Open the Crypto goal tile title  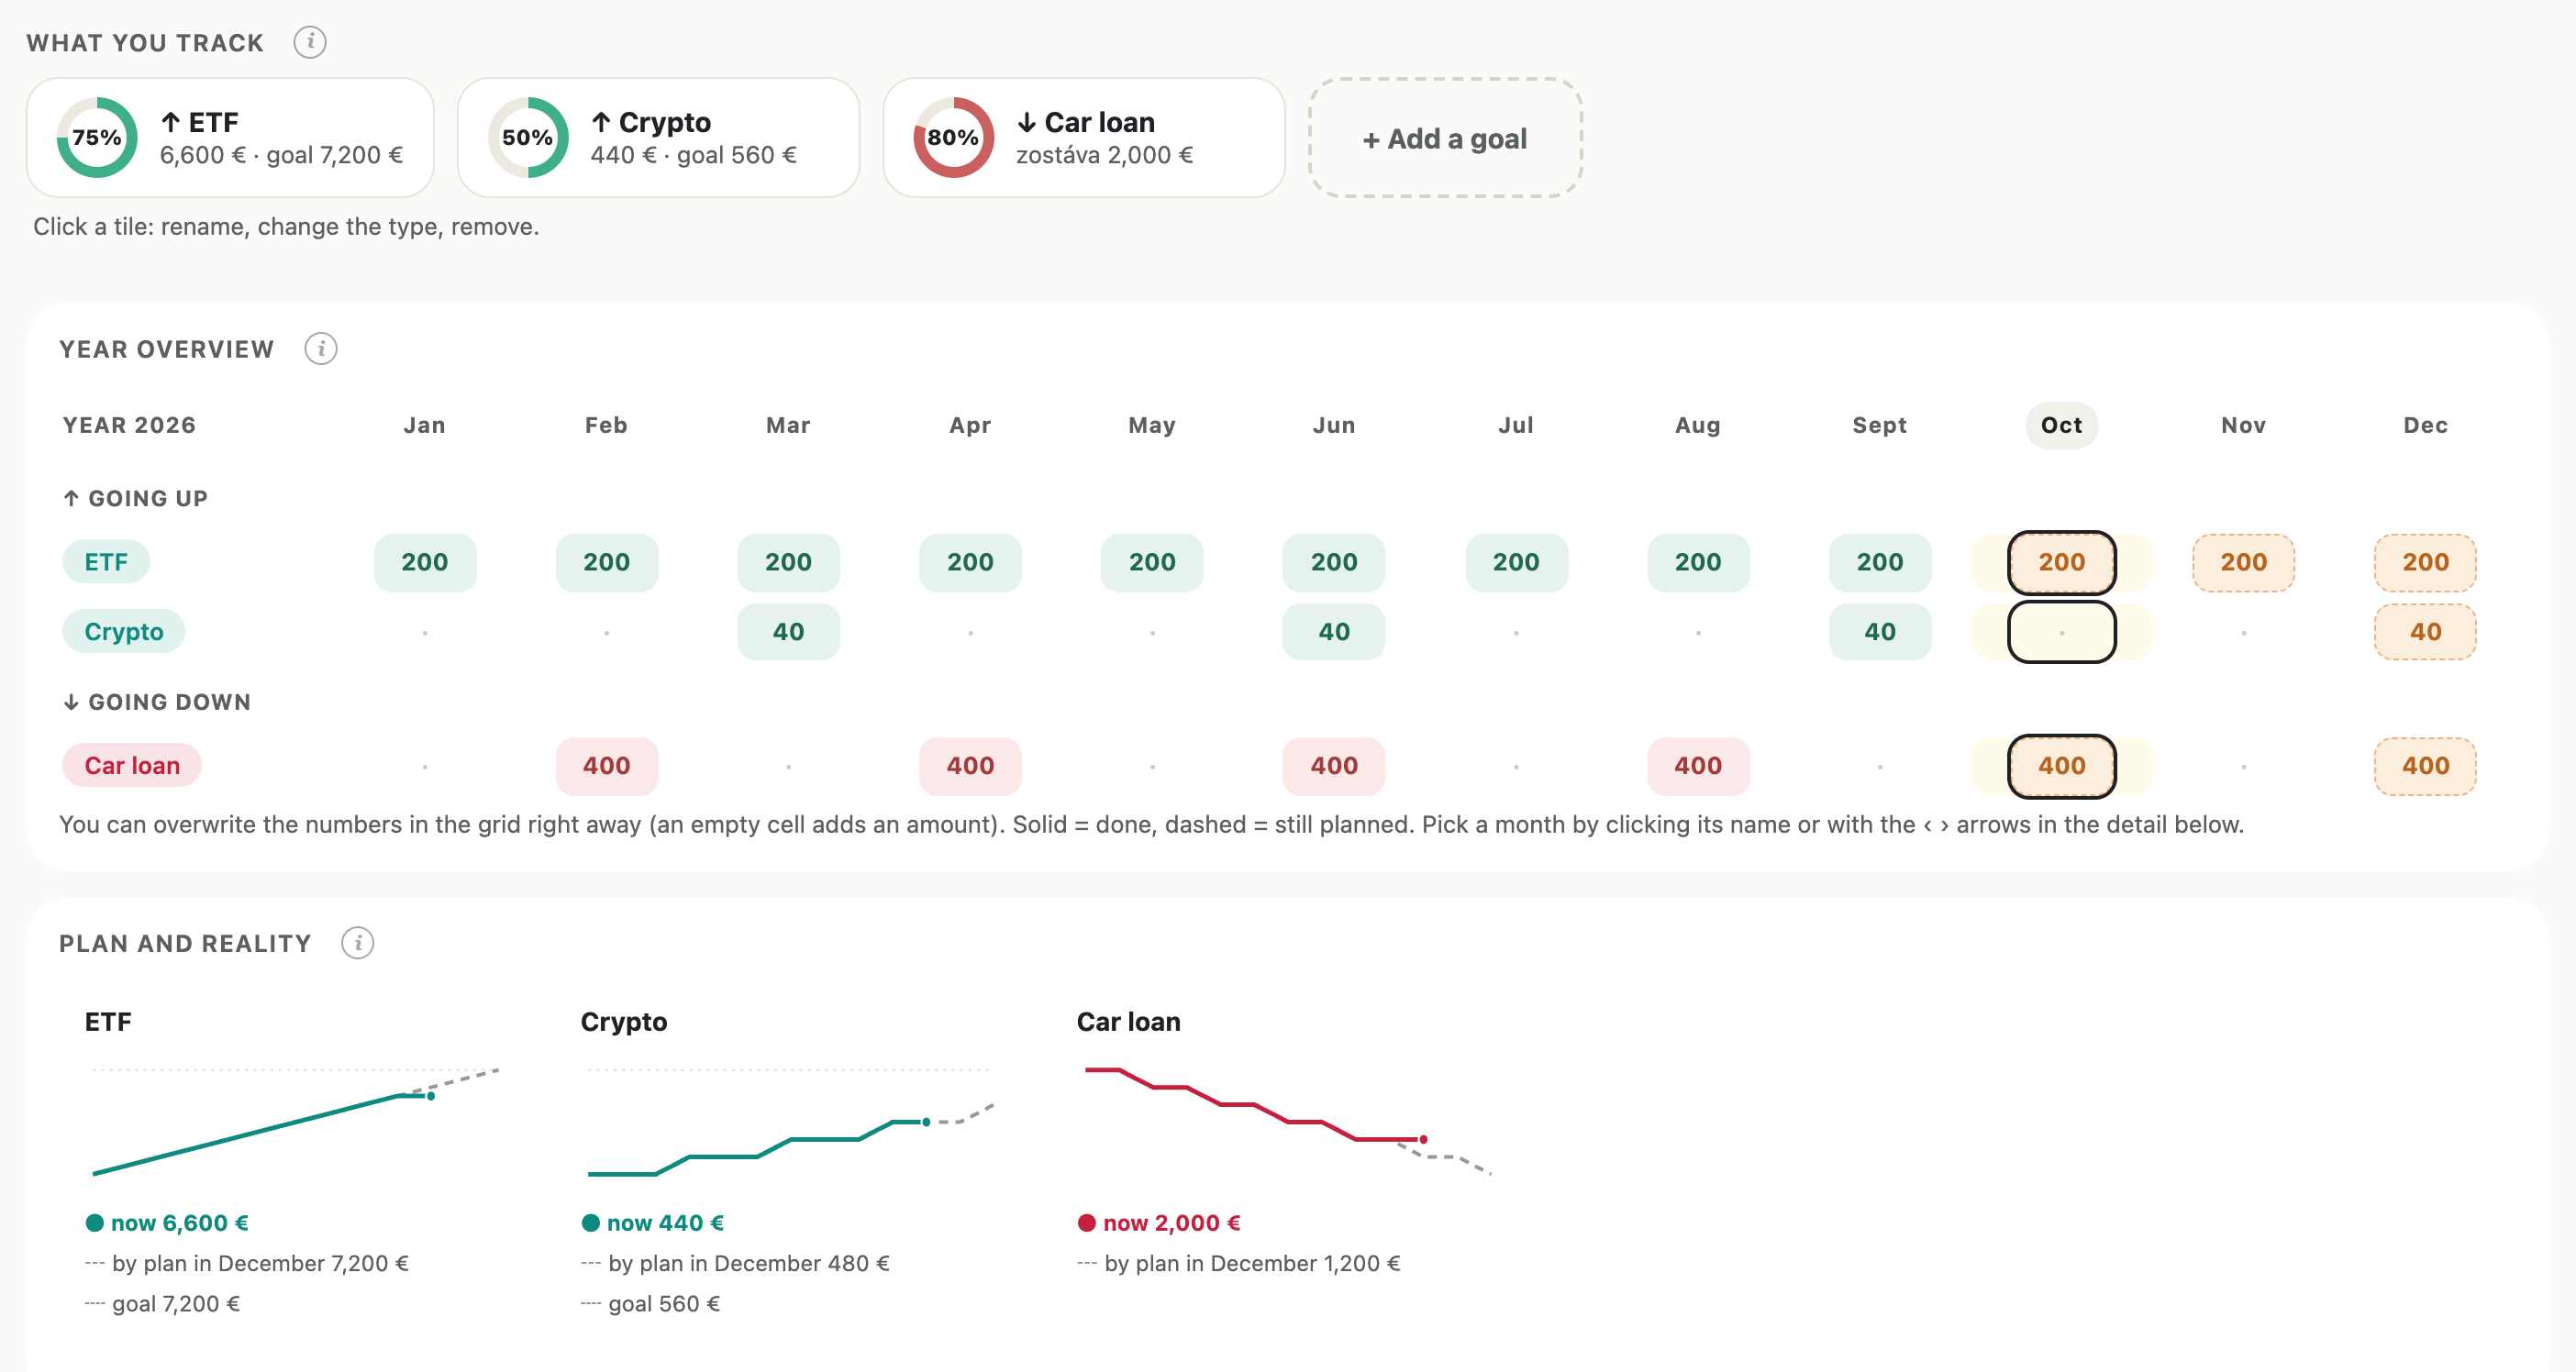[651, 122]
